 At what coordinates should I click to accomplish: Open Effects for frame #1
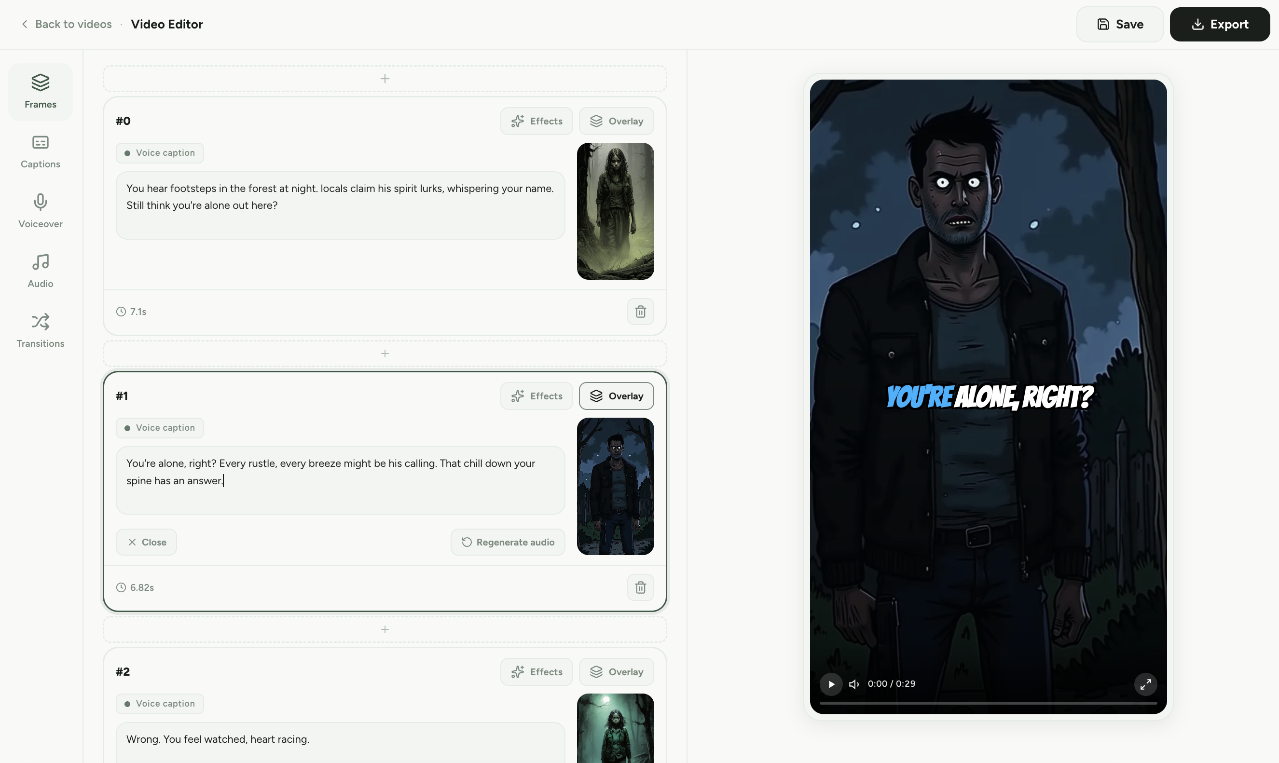536,396
